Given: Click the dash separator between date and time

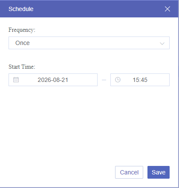Looking at the screenshot, I should tap(104, 80).
